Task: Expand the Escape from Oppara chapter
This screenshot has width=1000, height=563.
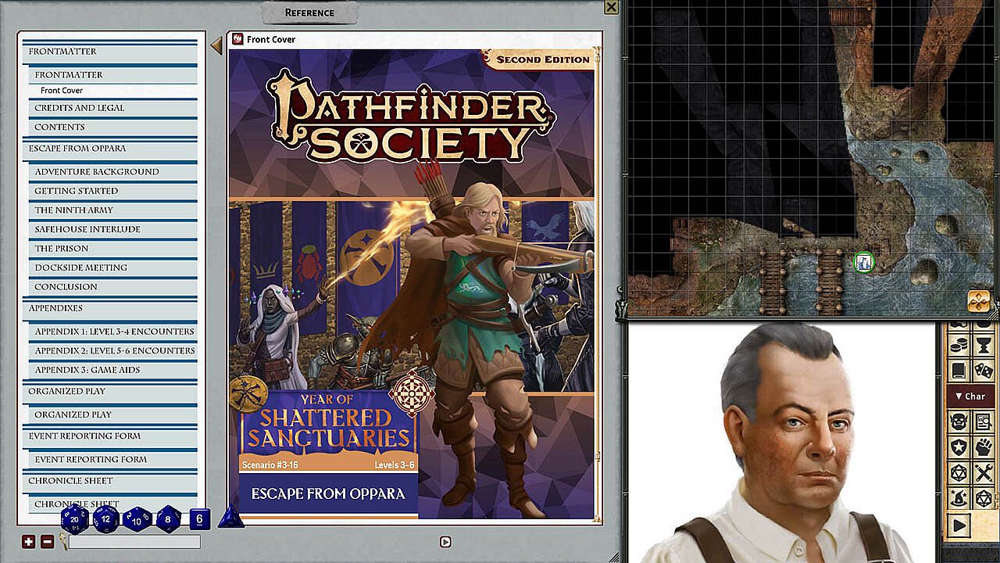Action: click(x=110, y=149)
